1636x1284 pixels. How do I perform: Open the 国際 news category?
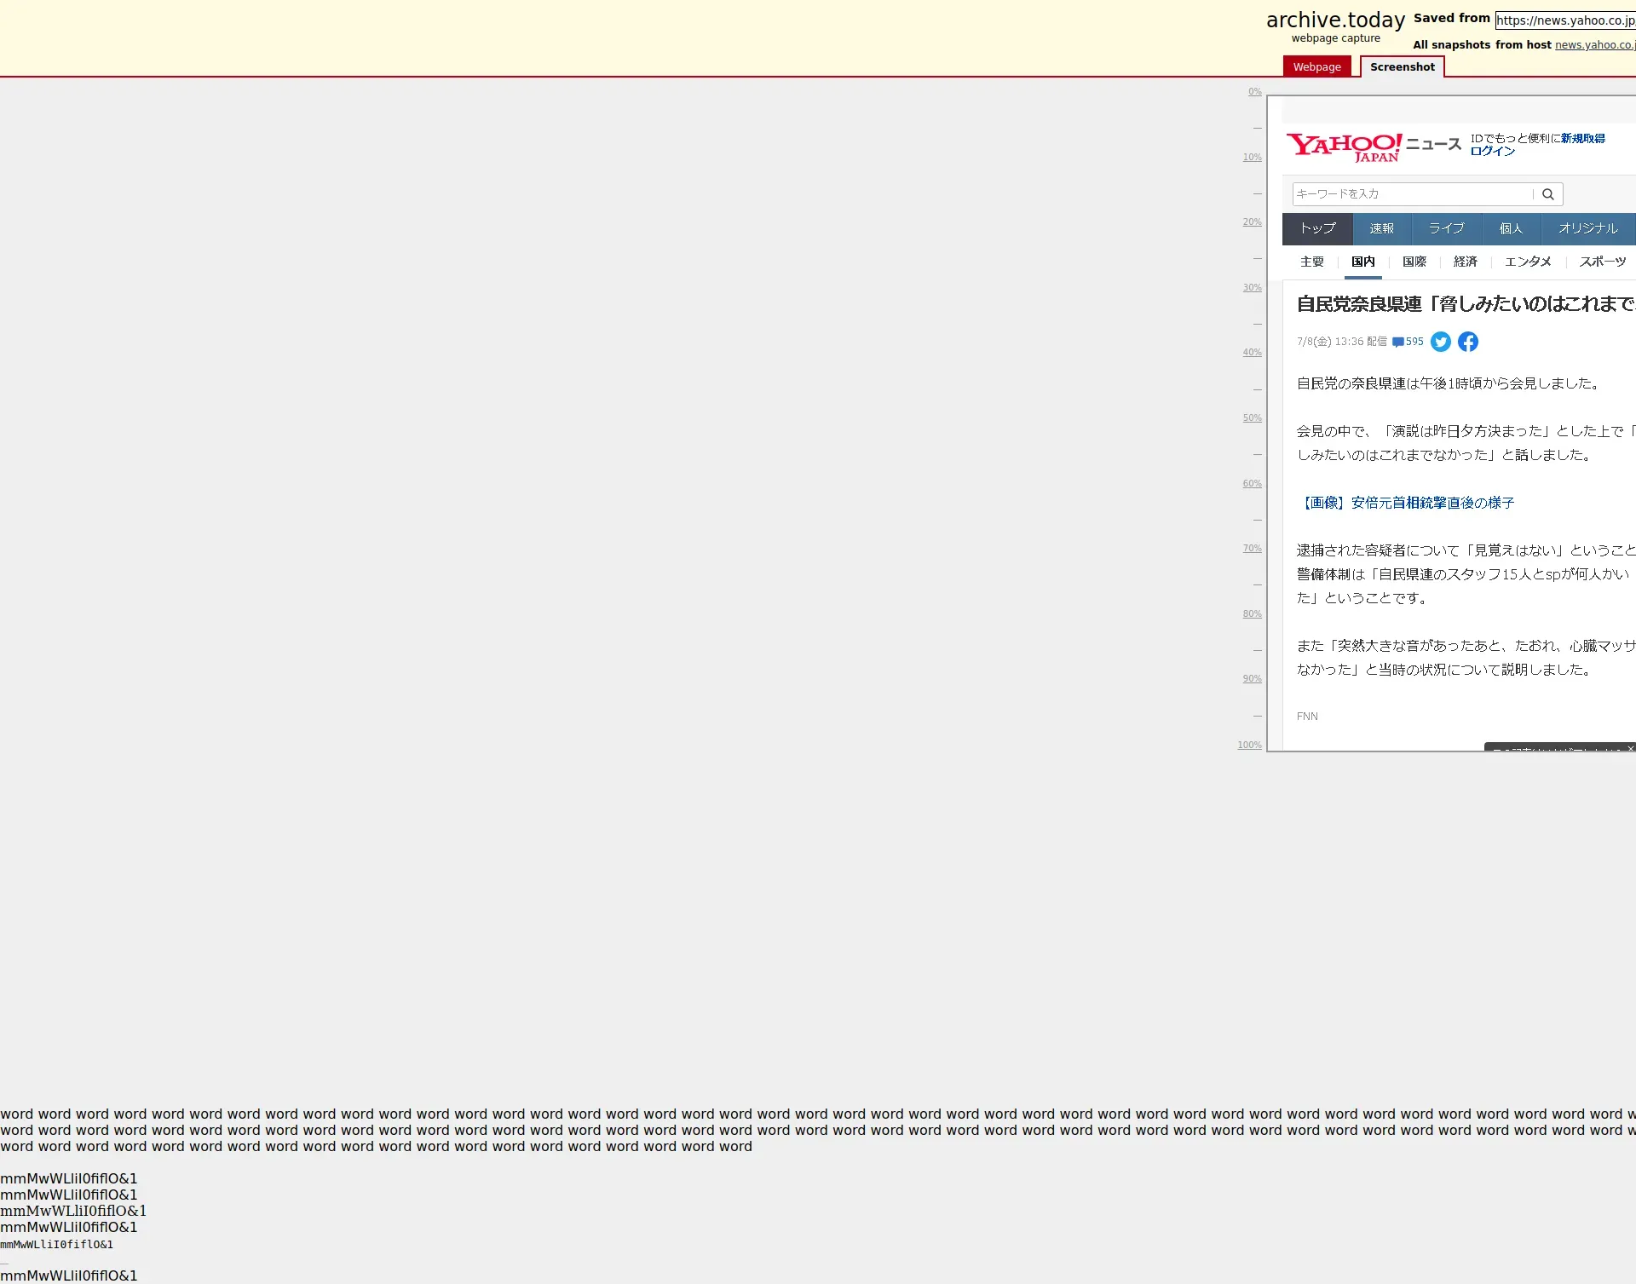(1414, 262)
